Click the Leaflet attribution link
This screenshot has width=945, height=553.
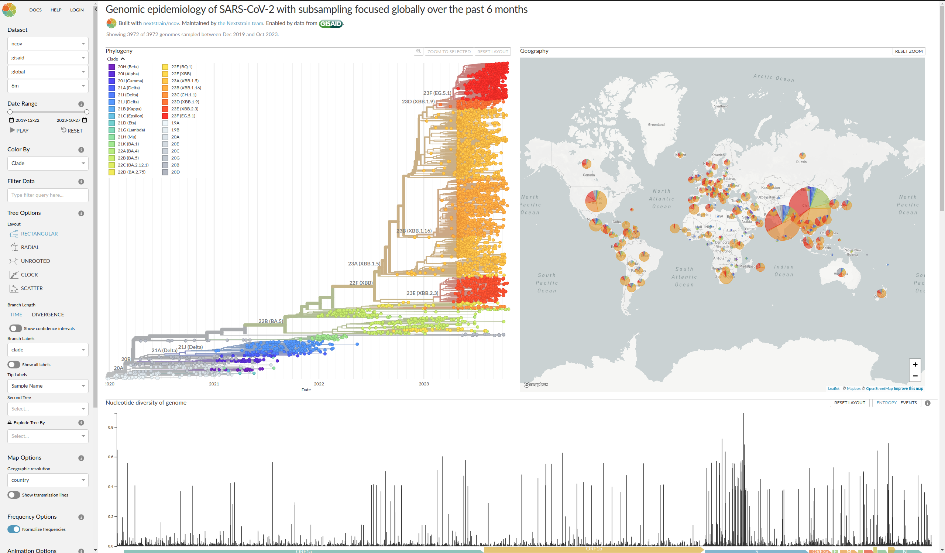click(834, 388)
